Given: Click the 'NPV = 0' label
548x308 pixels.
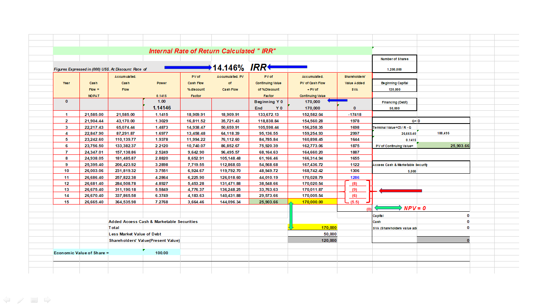Looking at the screenshot, I should click(x=415, y=208).
